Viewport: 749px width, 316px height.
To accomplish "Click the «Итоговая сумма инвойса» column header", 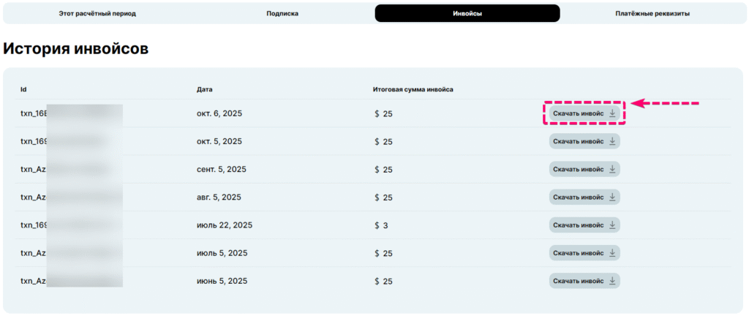I will coord(413,89).
